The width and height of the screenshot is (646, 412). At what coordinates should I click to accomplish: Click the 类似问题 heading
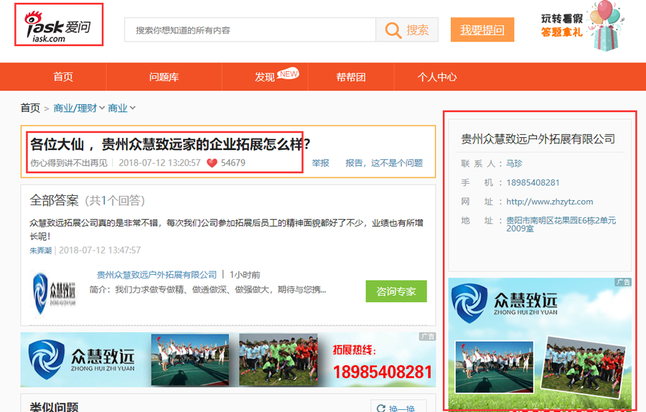click(54, 407)
